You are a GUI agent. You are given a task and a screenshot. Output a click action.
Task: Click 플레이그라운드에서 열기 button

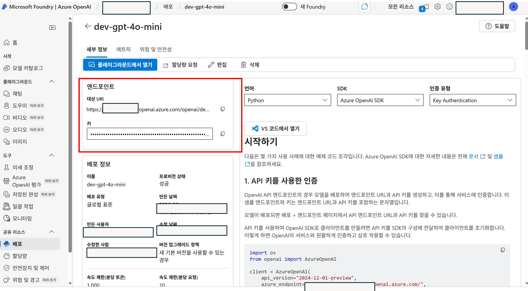[120, 65]
